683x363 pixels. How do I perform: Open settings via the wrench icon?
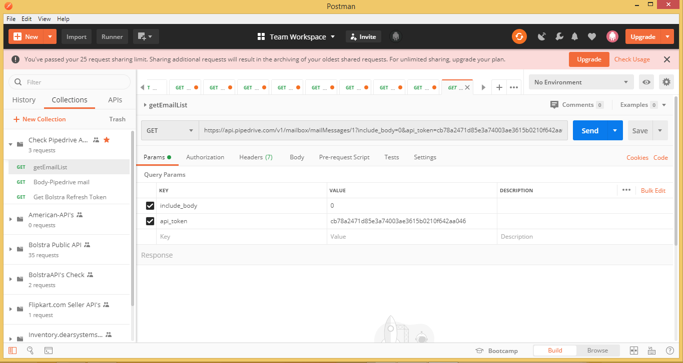click(x=559, y=36)
